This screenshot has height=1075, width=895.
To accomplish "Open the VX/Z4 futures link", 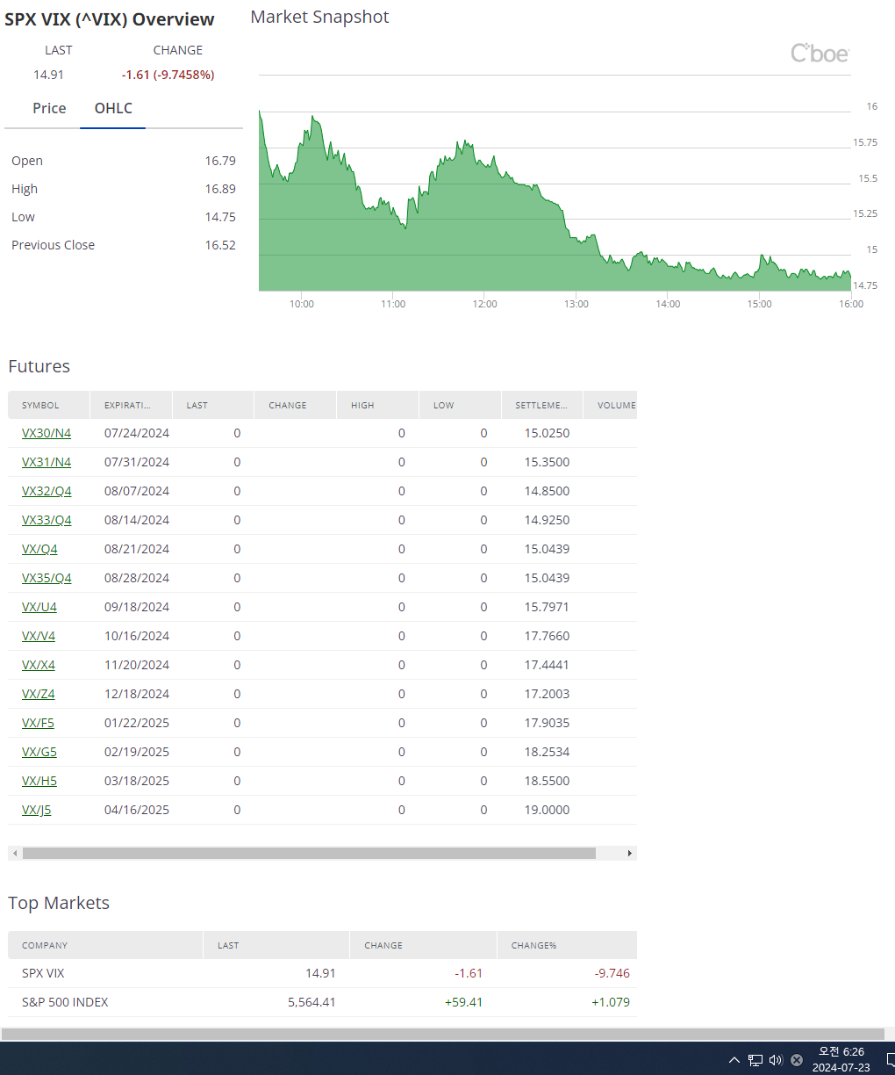I will point(39,694).
